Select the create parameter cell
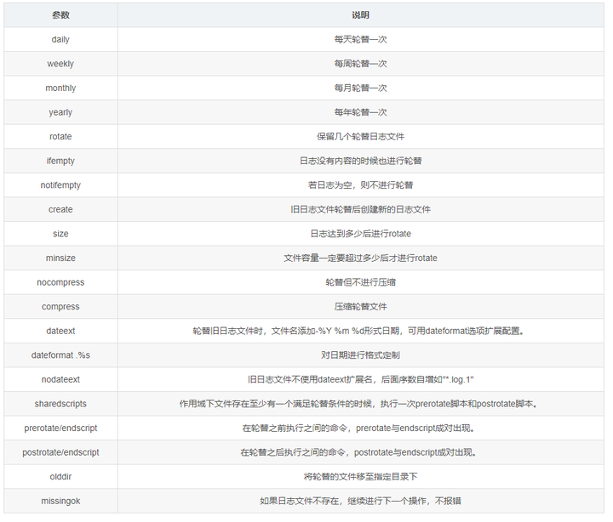613x522 pixels. [60, 209]
